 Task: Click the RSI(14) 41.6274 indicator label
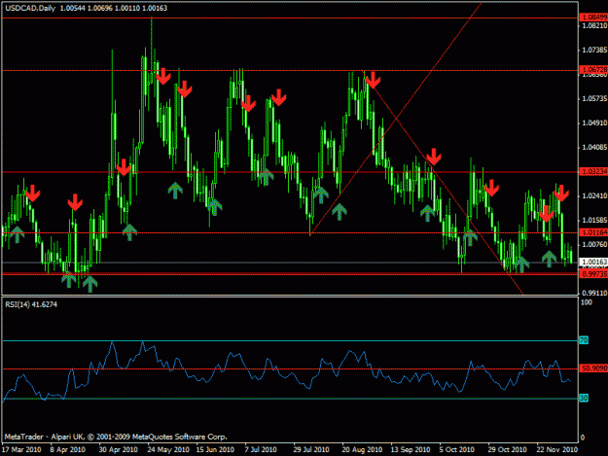[31, 304]
